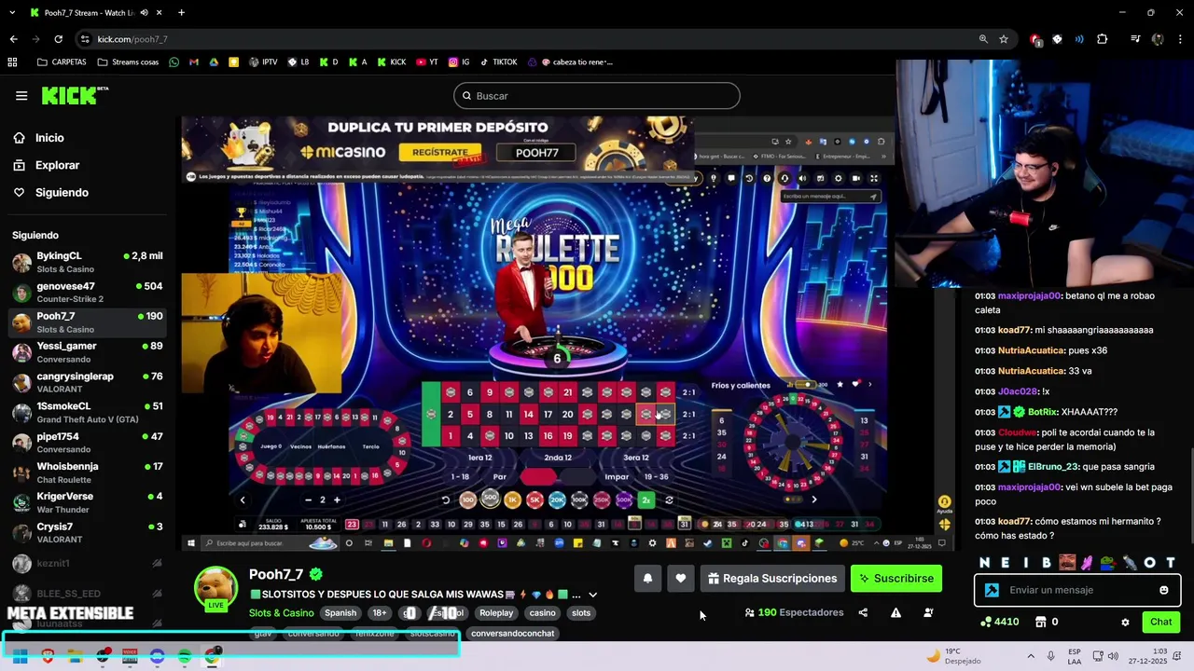Screen dimensions: 1194x671
Task: Mute tab audio on Kick tab
Action: [x=144, y=13]
